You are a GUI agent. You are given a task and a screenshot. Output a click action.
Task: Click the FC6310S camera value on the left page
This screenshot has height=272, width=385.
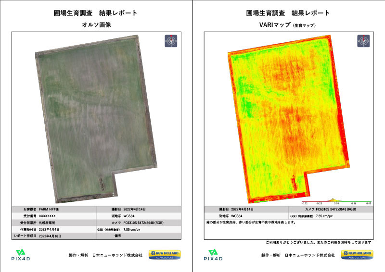pyautogui.click(x=143, y=223)
